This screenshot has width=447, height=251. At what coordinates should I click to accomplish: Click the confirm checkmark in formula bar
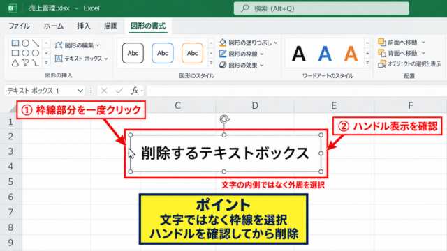(x=119, y=91)
